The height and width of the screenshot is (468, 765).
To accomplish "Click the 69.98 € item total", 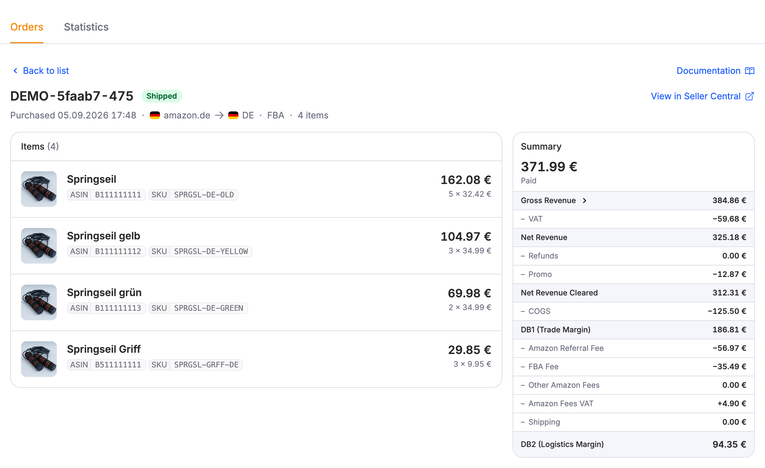I will (x=469, y=293).
